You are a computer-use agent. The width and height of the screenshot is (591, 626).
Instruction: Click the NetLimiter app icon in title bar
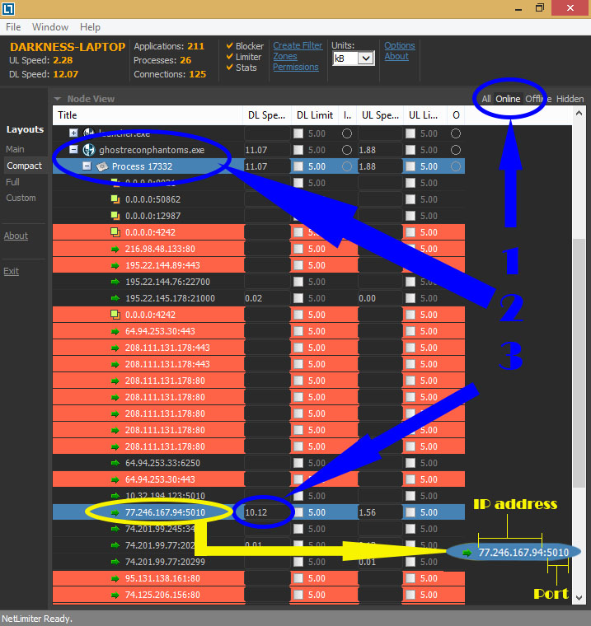pos(8,8)
